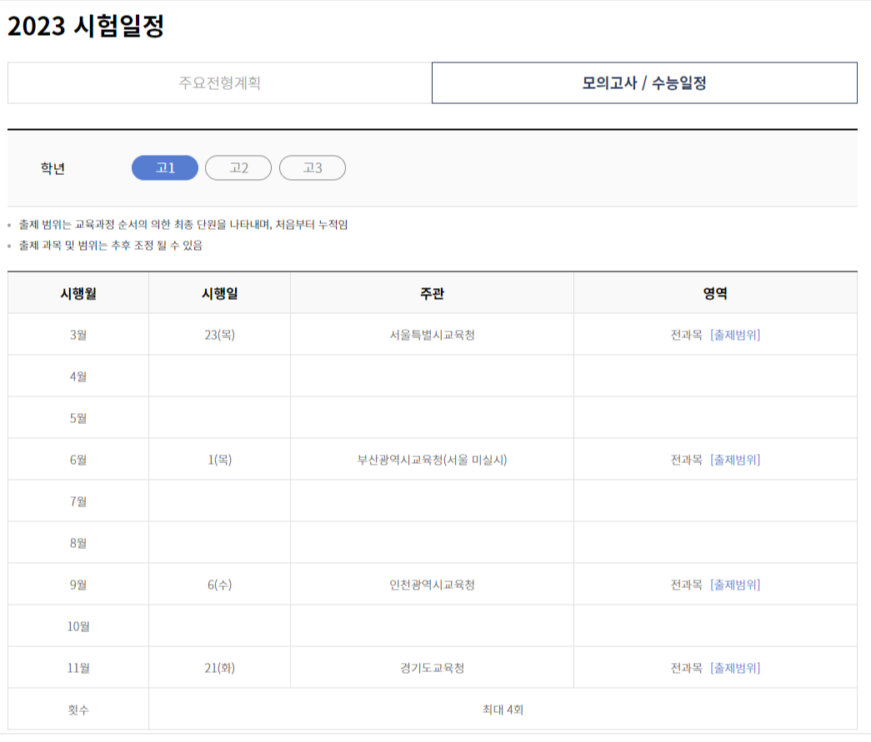
Task: Click the 주관 column header
Action: tap(433, 293)
